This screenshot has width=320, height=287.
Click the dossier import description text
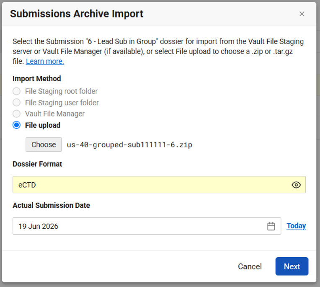click(x=158, y=51)
